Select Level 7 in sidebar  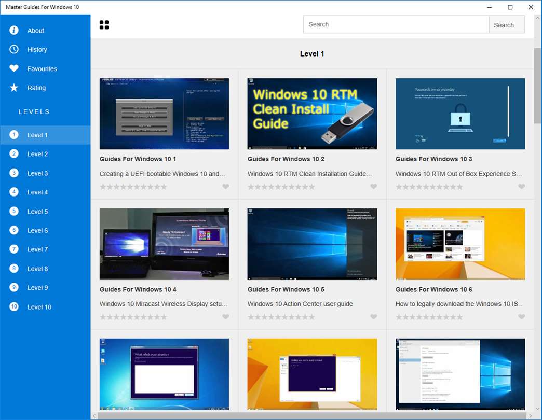[x=45, y=249]
